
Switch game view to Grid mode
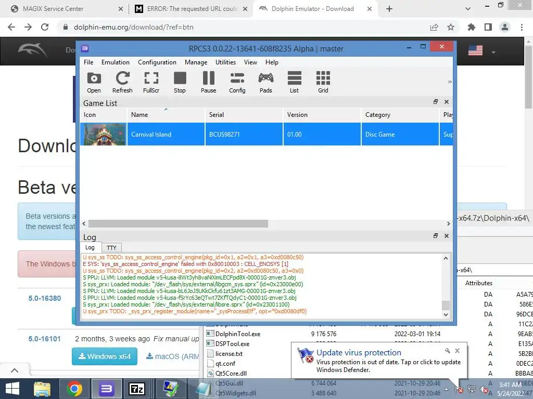(323, 82)
